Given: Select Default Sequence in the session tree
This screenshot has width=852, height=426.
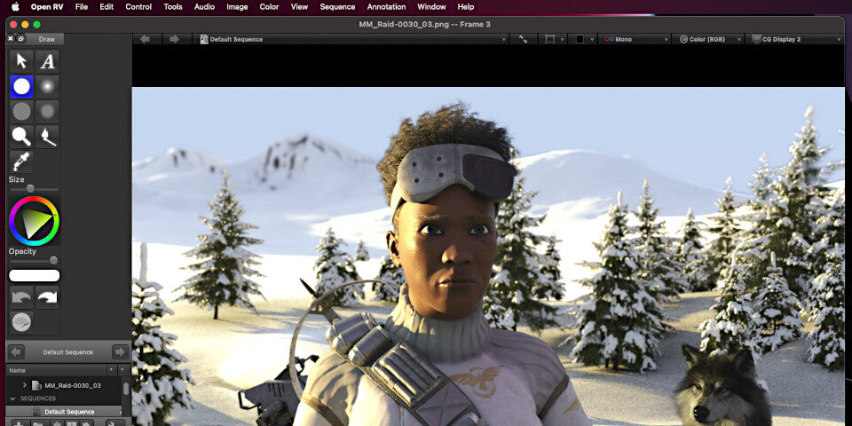Looking at the screenshot, I should point(69,412).
